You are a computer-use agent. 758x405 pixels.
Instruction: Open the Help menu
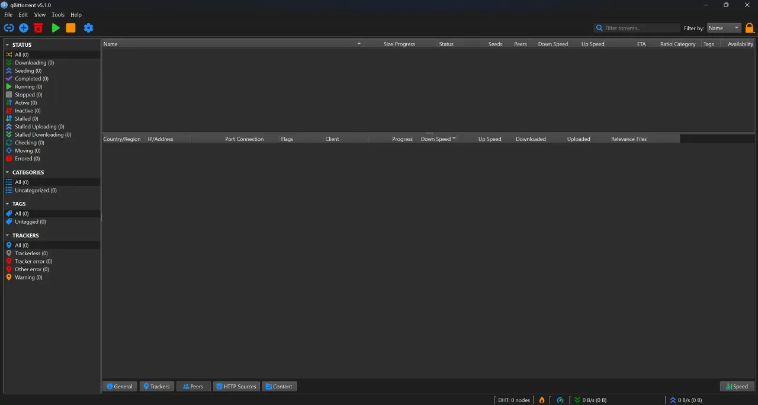pos(76,15)
